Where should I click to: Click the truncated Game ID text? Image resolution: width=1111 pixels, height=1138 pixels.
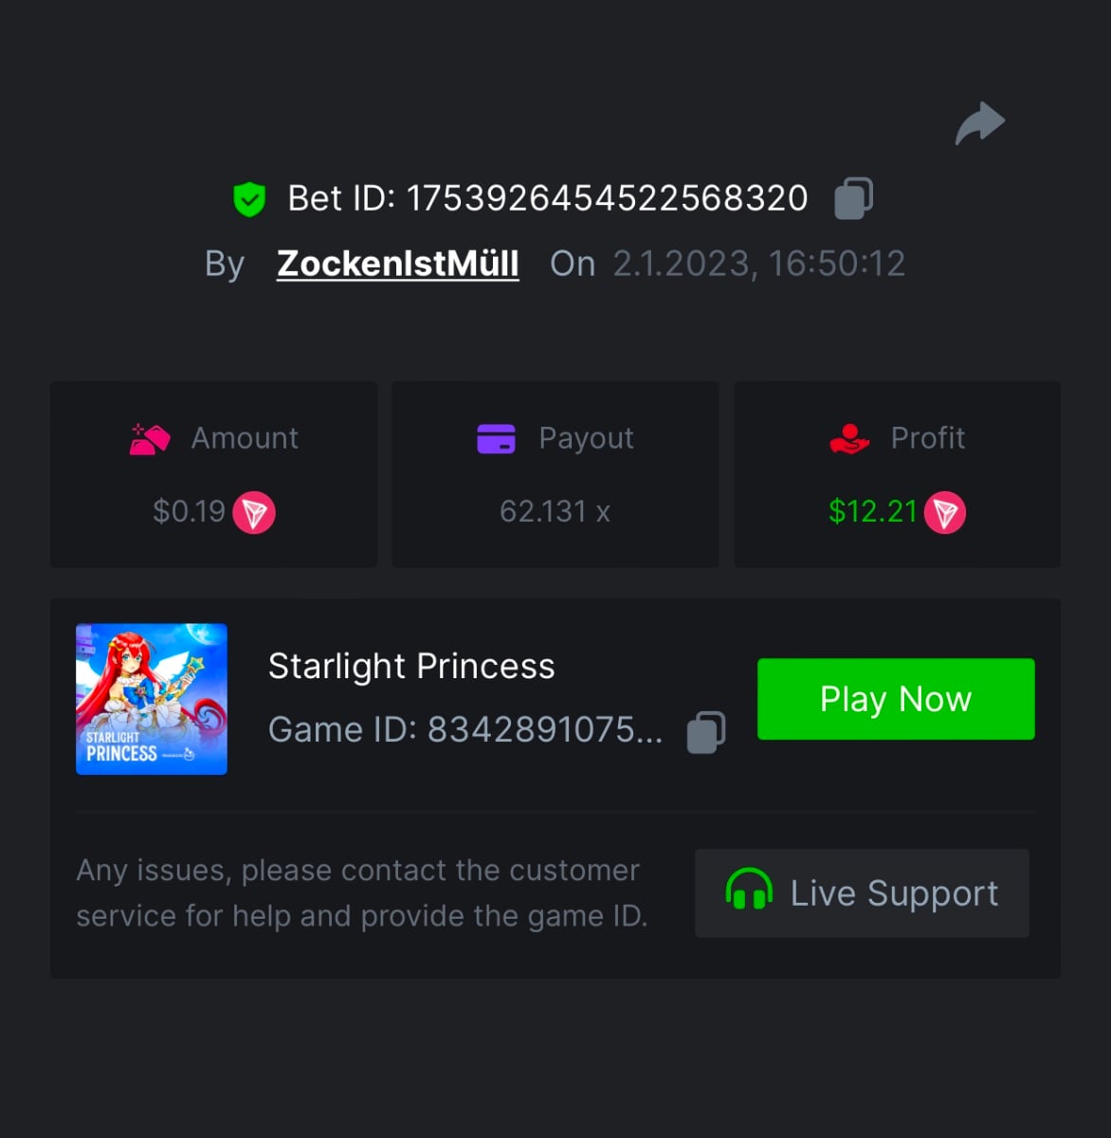465,730
